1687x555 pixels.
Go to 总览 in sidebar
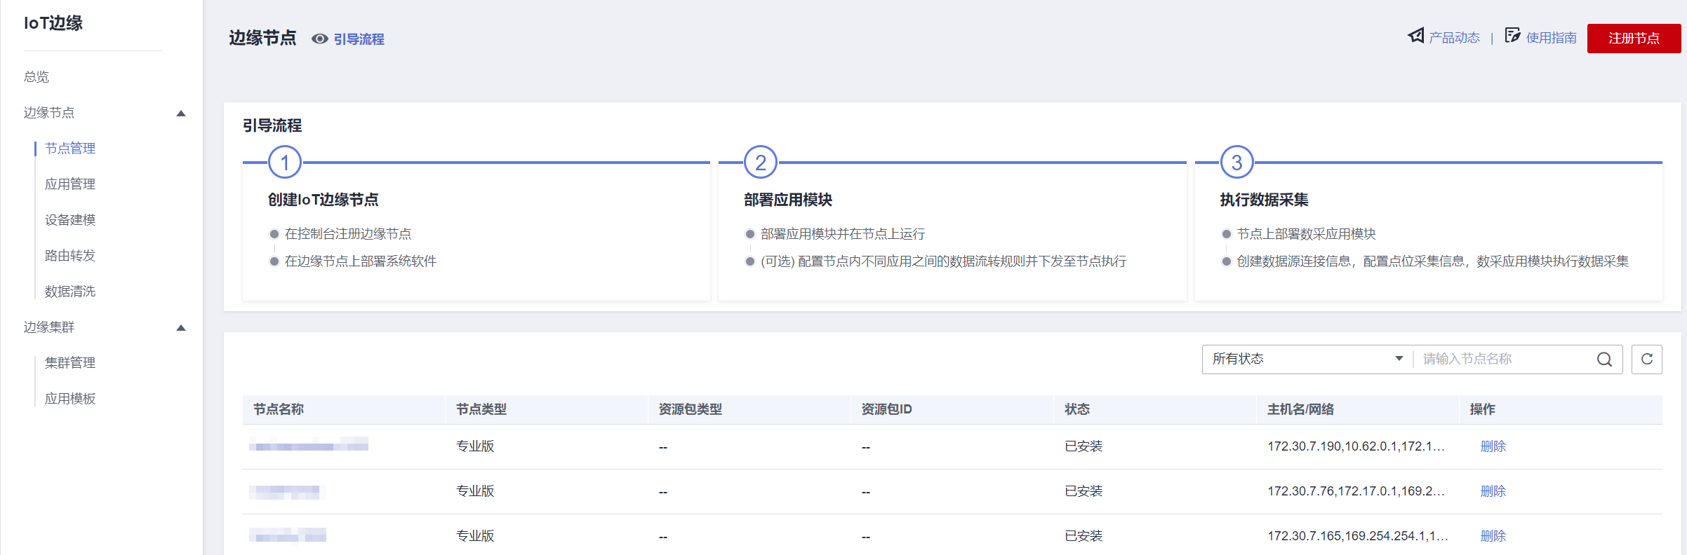click(36, 77)
